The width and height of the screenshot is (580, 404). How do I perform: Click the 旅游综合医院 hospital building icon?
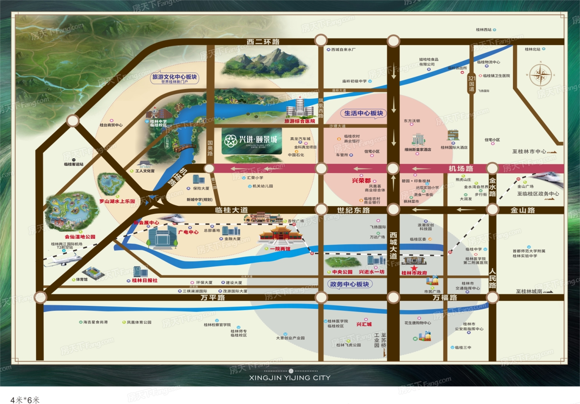pos(300,108)
